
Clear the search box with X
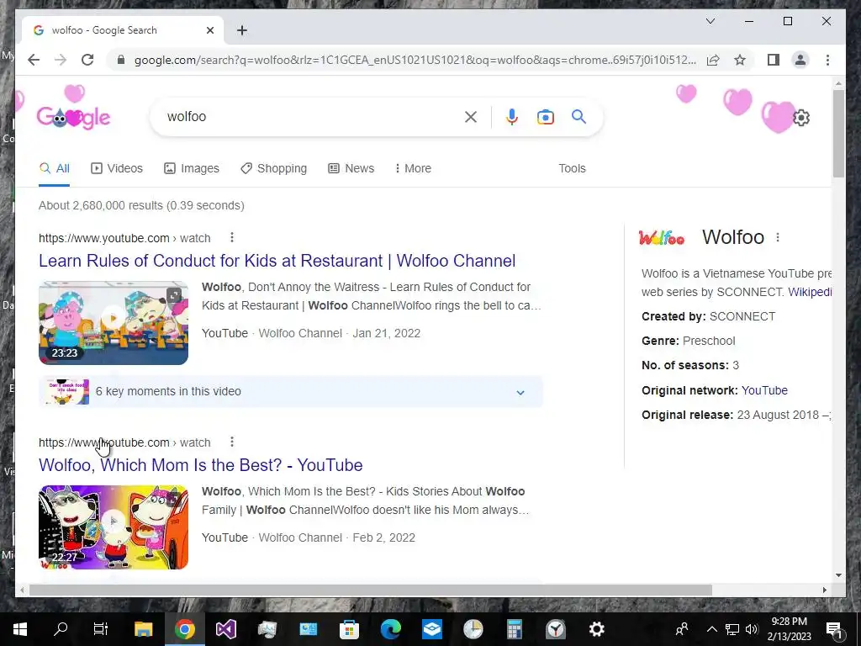[x=471, y=116]
